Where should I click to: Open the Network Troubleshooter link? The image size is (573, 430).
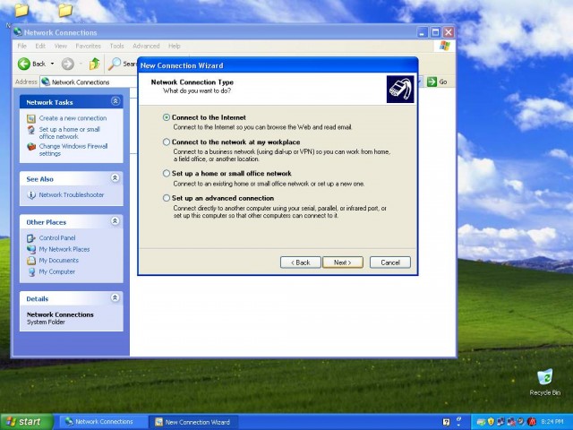72,195
